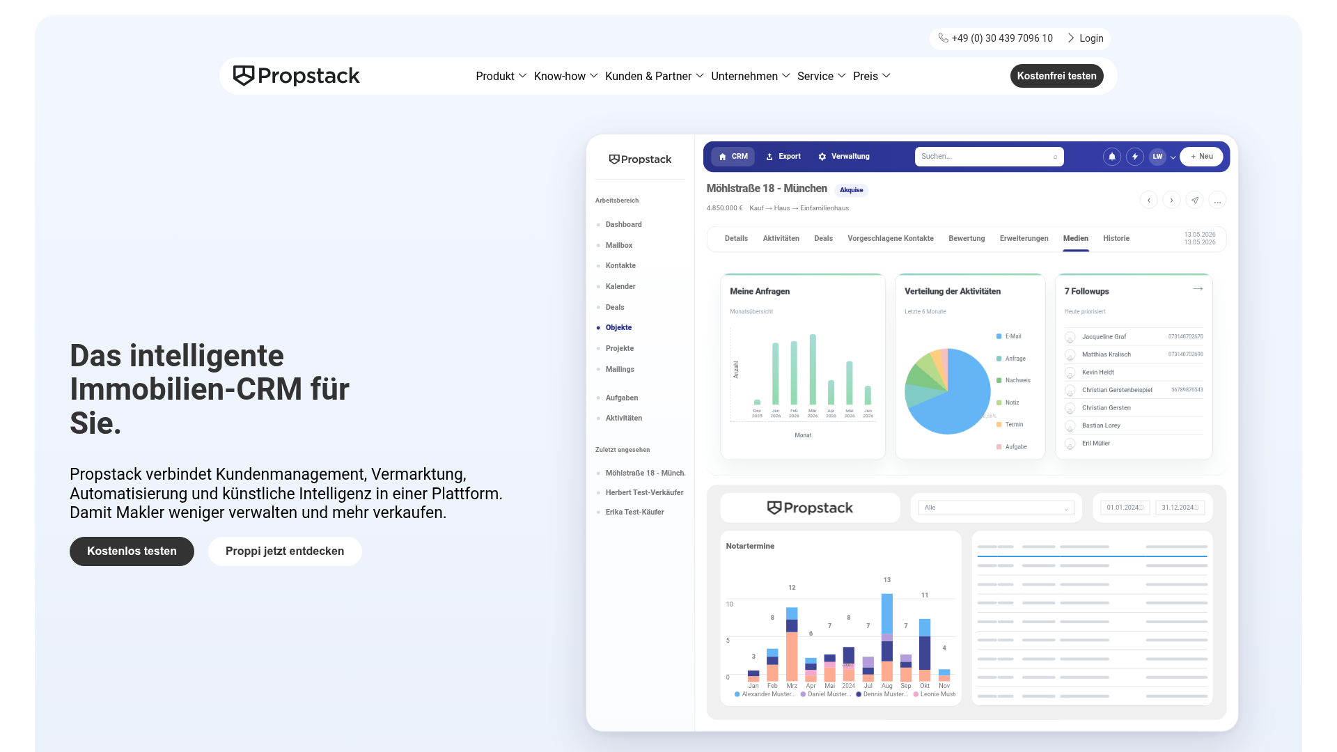This screenshot has width=1337, height=752.
Task: Click the lightning bolt icon in the mockup
Action: [x=1135, y=157]
